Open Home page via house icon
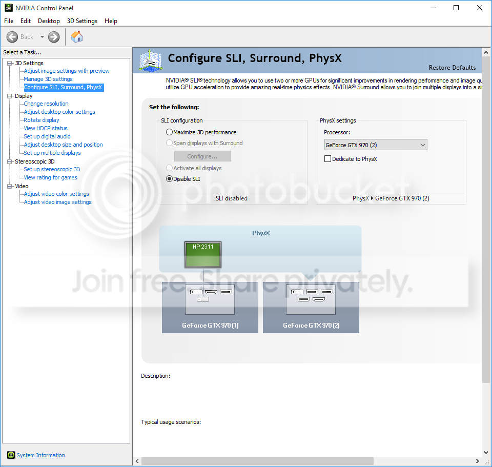 [x=77, y=37]
